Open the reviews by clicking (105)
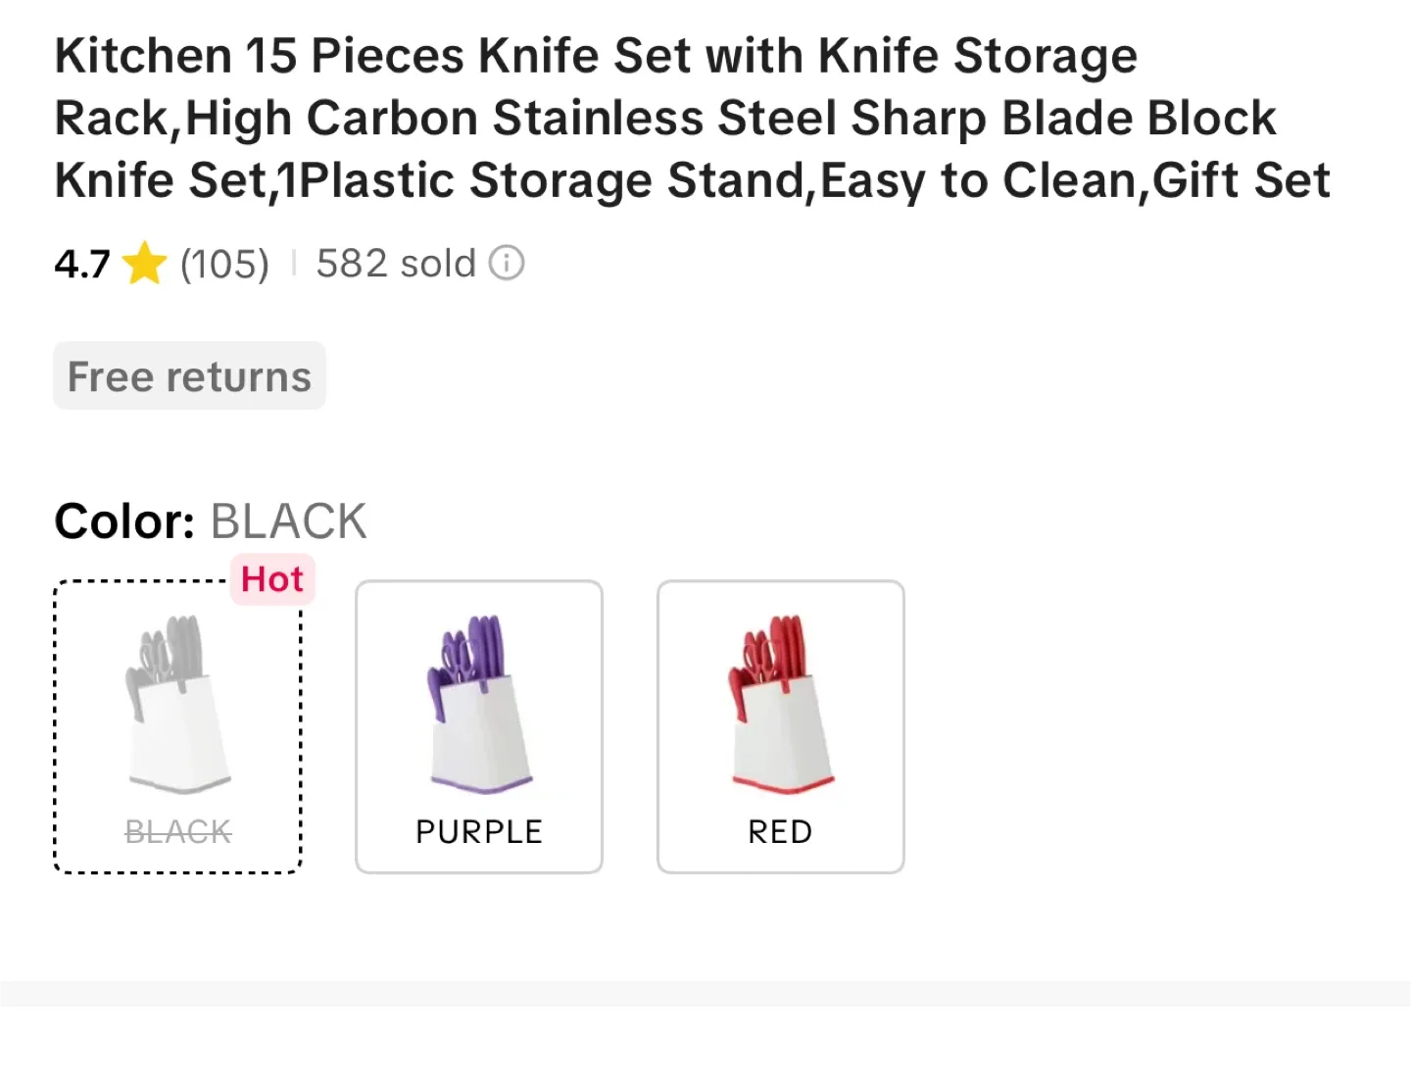1411x1090 pixels. pyautogui.click(x=223, y=263)
